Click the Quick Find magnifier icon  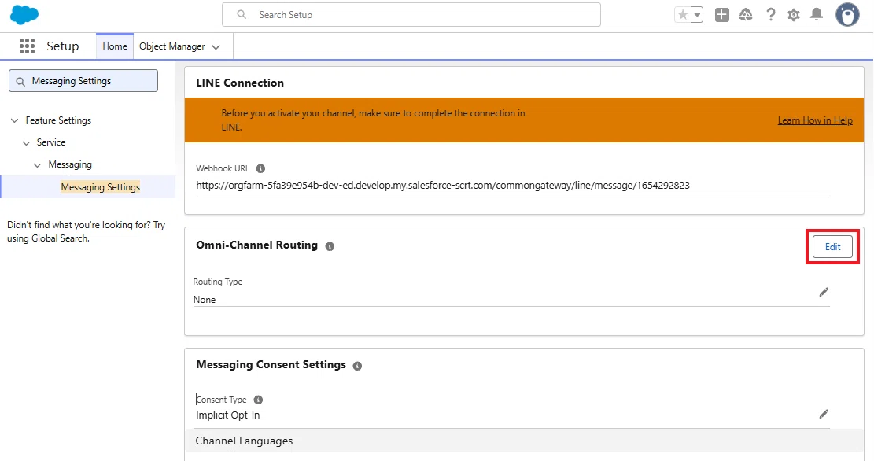(20, 81)
